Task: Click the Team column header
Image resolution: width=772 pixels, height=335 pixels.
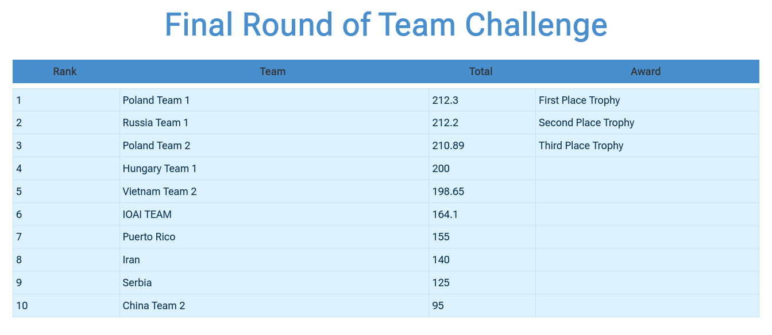Action: click(272, 72)
